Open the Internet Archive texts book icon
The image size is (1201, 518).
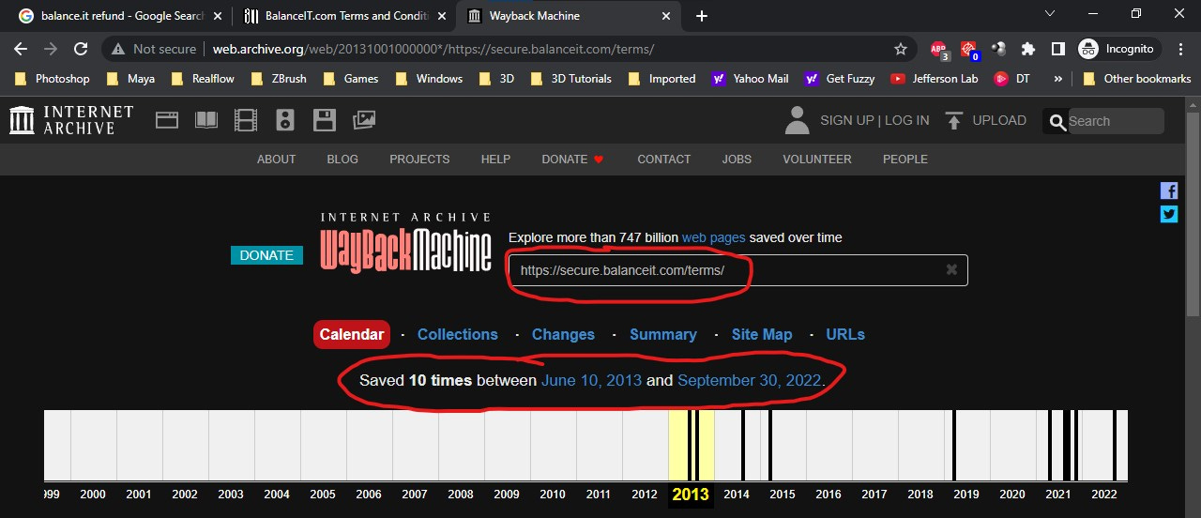click(205, 120)
